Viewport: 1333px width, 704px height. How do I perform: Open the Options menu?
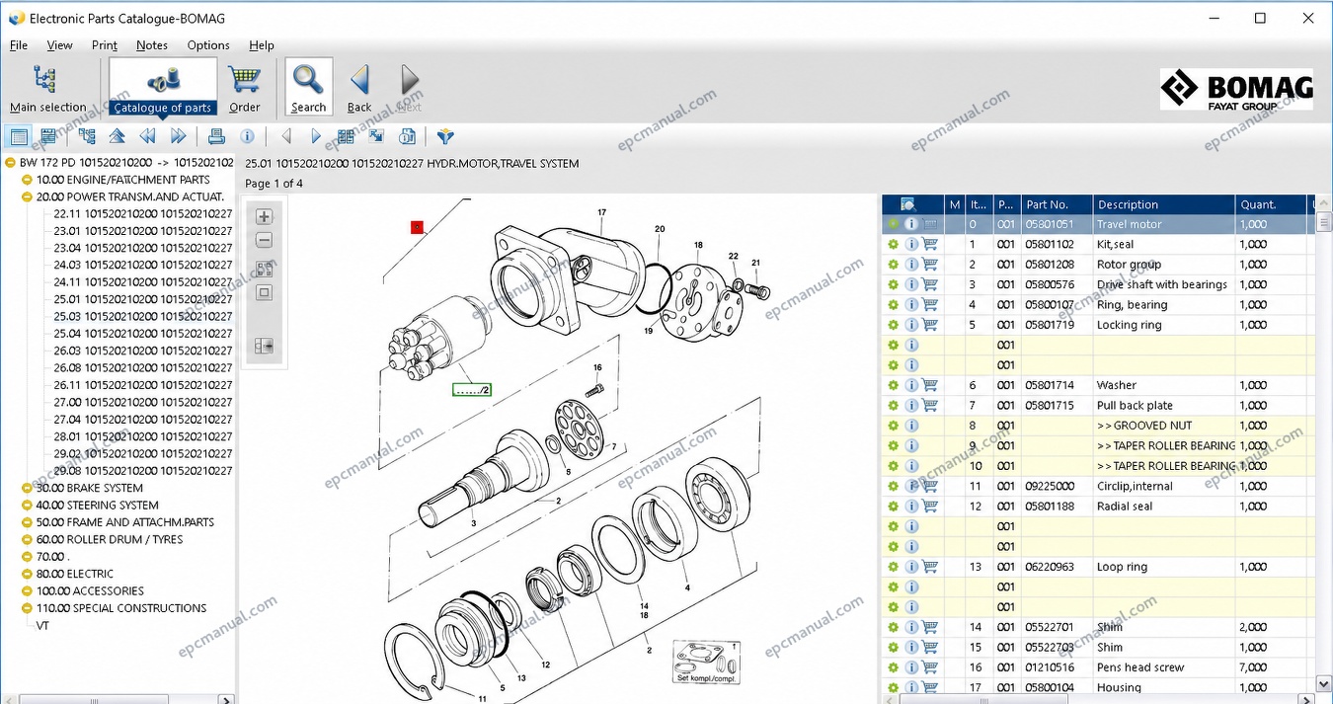[x=208, y=45]
